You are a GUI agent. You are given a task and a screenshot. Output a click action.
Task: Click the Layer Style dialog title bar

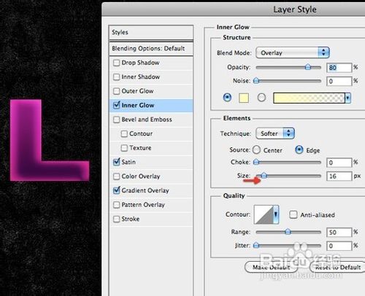pos(234,9)
